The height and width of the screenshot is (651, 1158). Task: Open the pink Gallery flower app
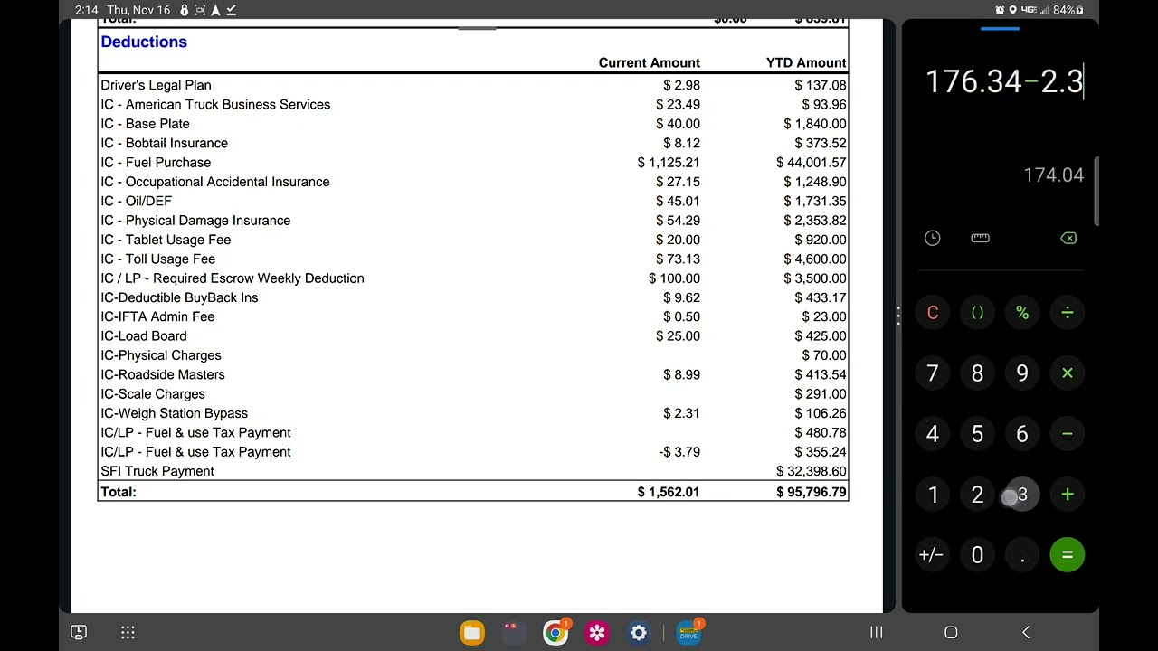point(597,633)
